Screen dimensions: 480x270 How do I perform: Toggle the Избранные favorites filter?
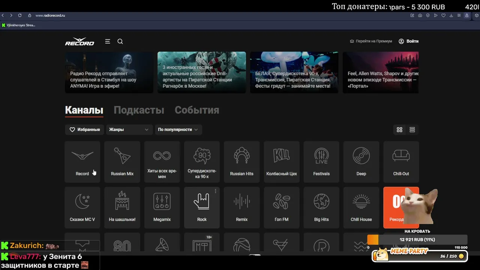point(85,129)
